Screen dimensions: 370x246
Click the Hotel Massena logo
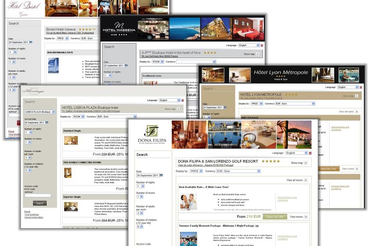[119, 29]
